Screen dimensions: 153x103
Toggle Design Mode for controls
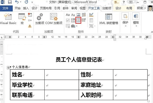[91, 15]
